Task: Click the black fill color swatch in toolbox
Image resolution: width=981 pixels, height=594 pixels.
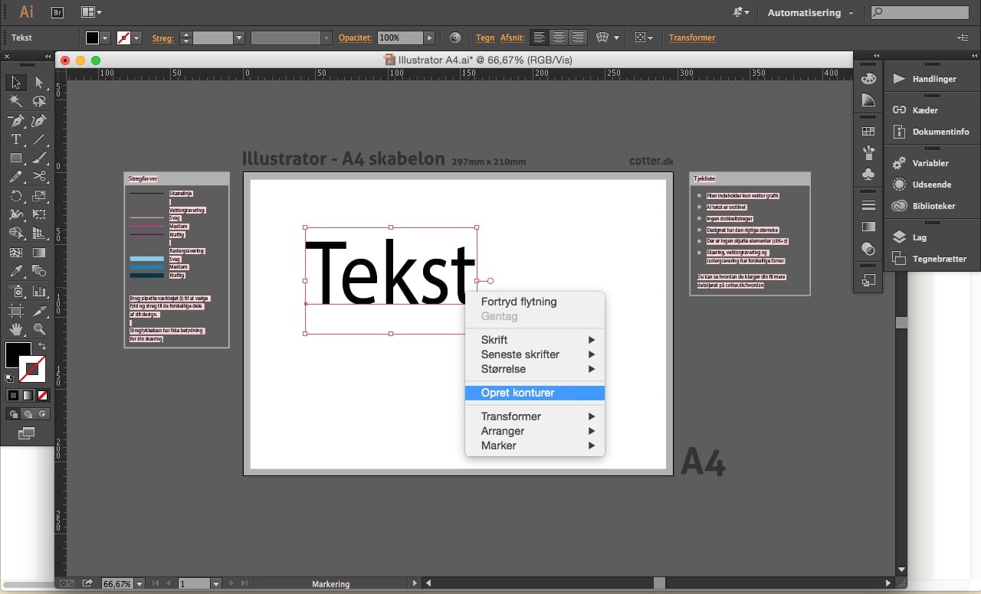Action: (18, 355)
